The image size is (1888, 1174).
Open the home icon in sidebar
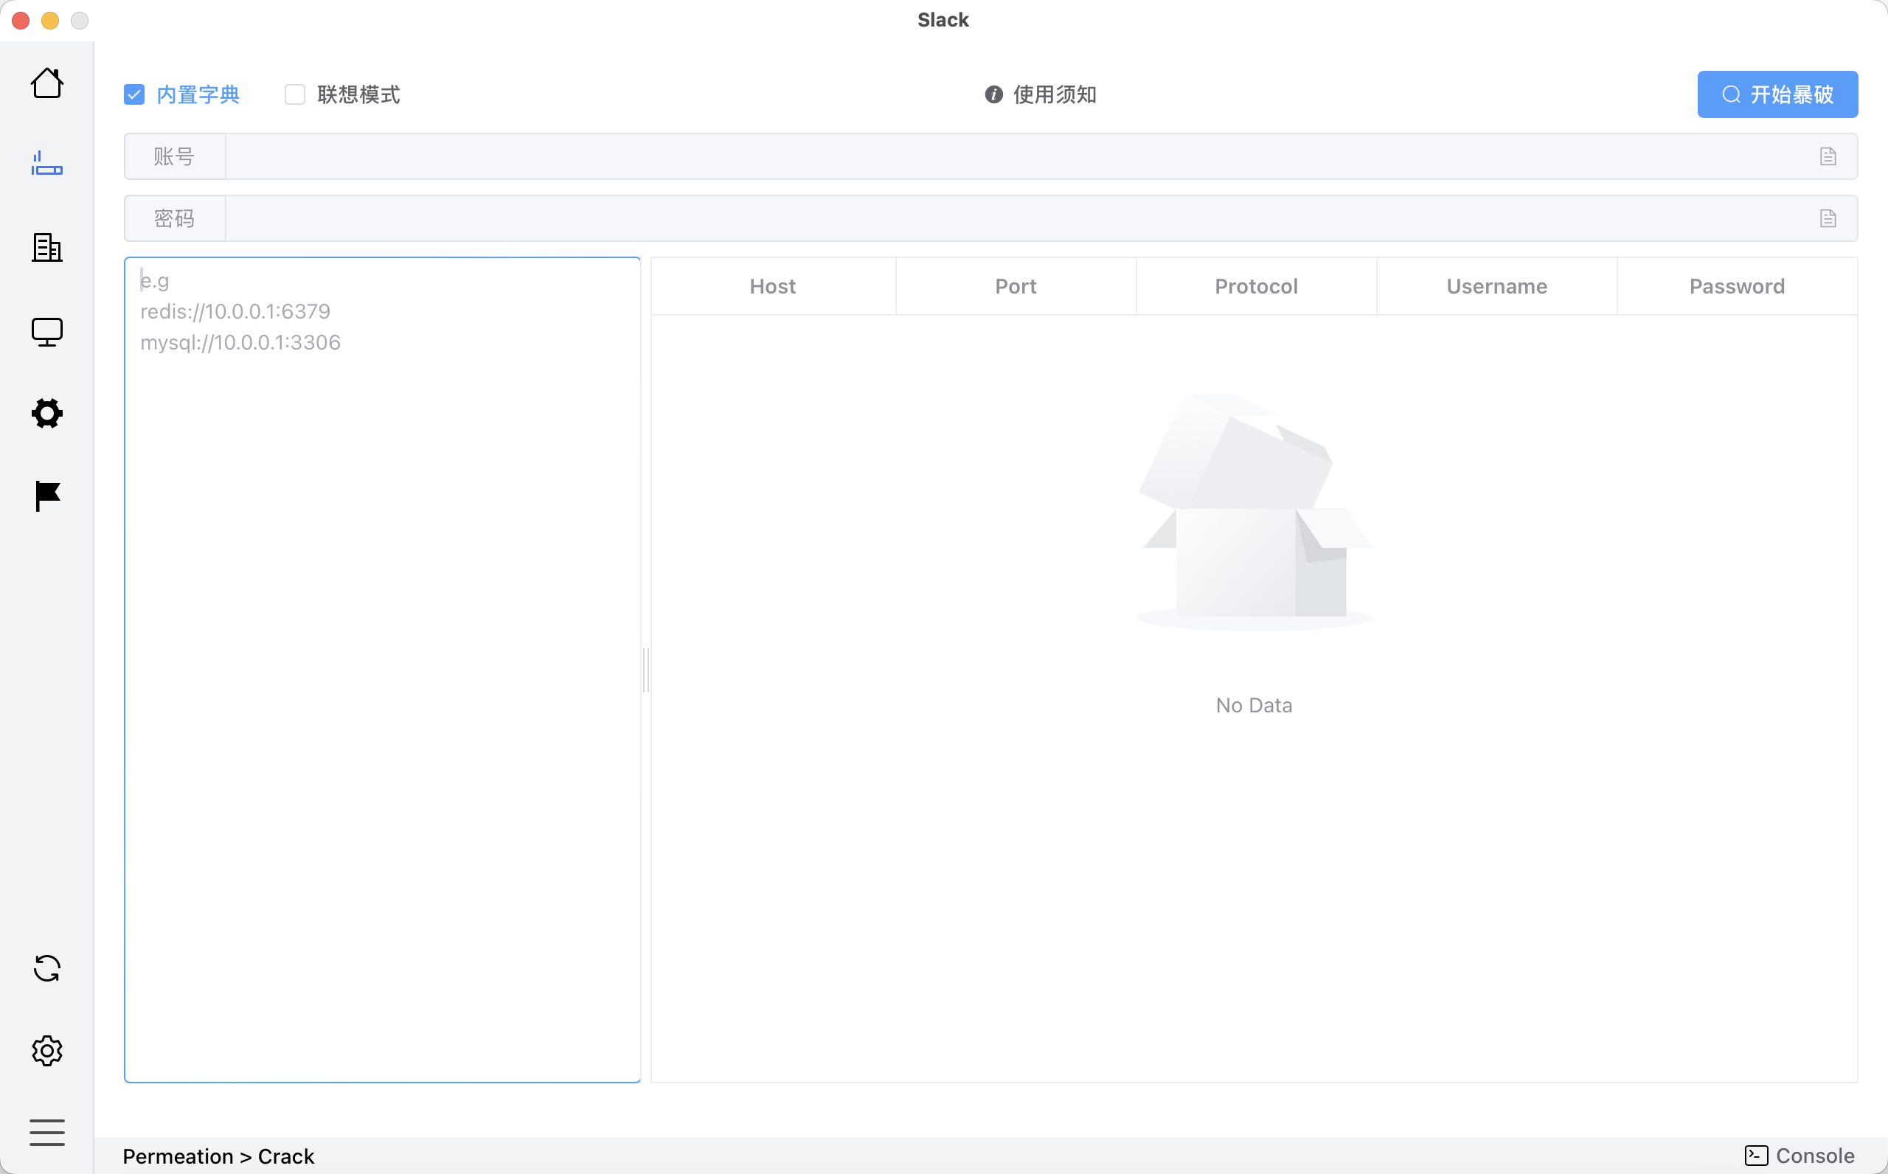(x=46, y=83)
